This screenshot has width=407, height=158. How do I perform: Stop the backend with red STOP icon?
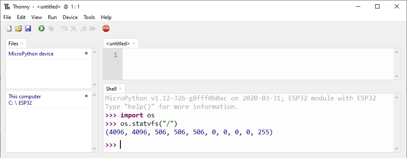coord(106,28)
